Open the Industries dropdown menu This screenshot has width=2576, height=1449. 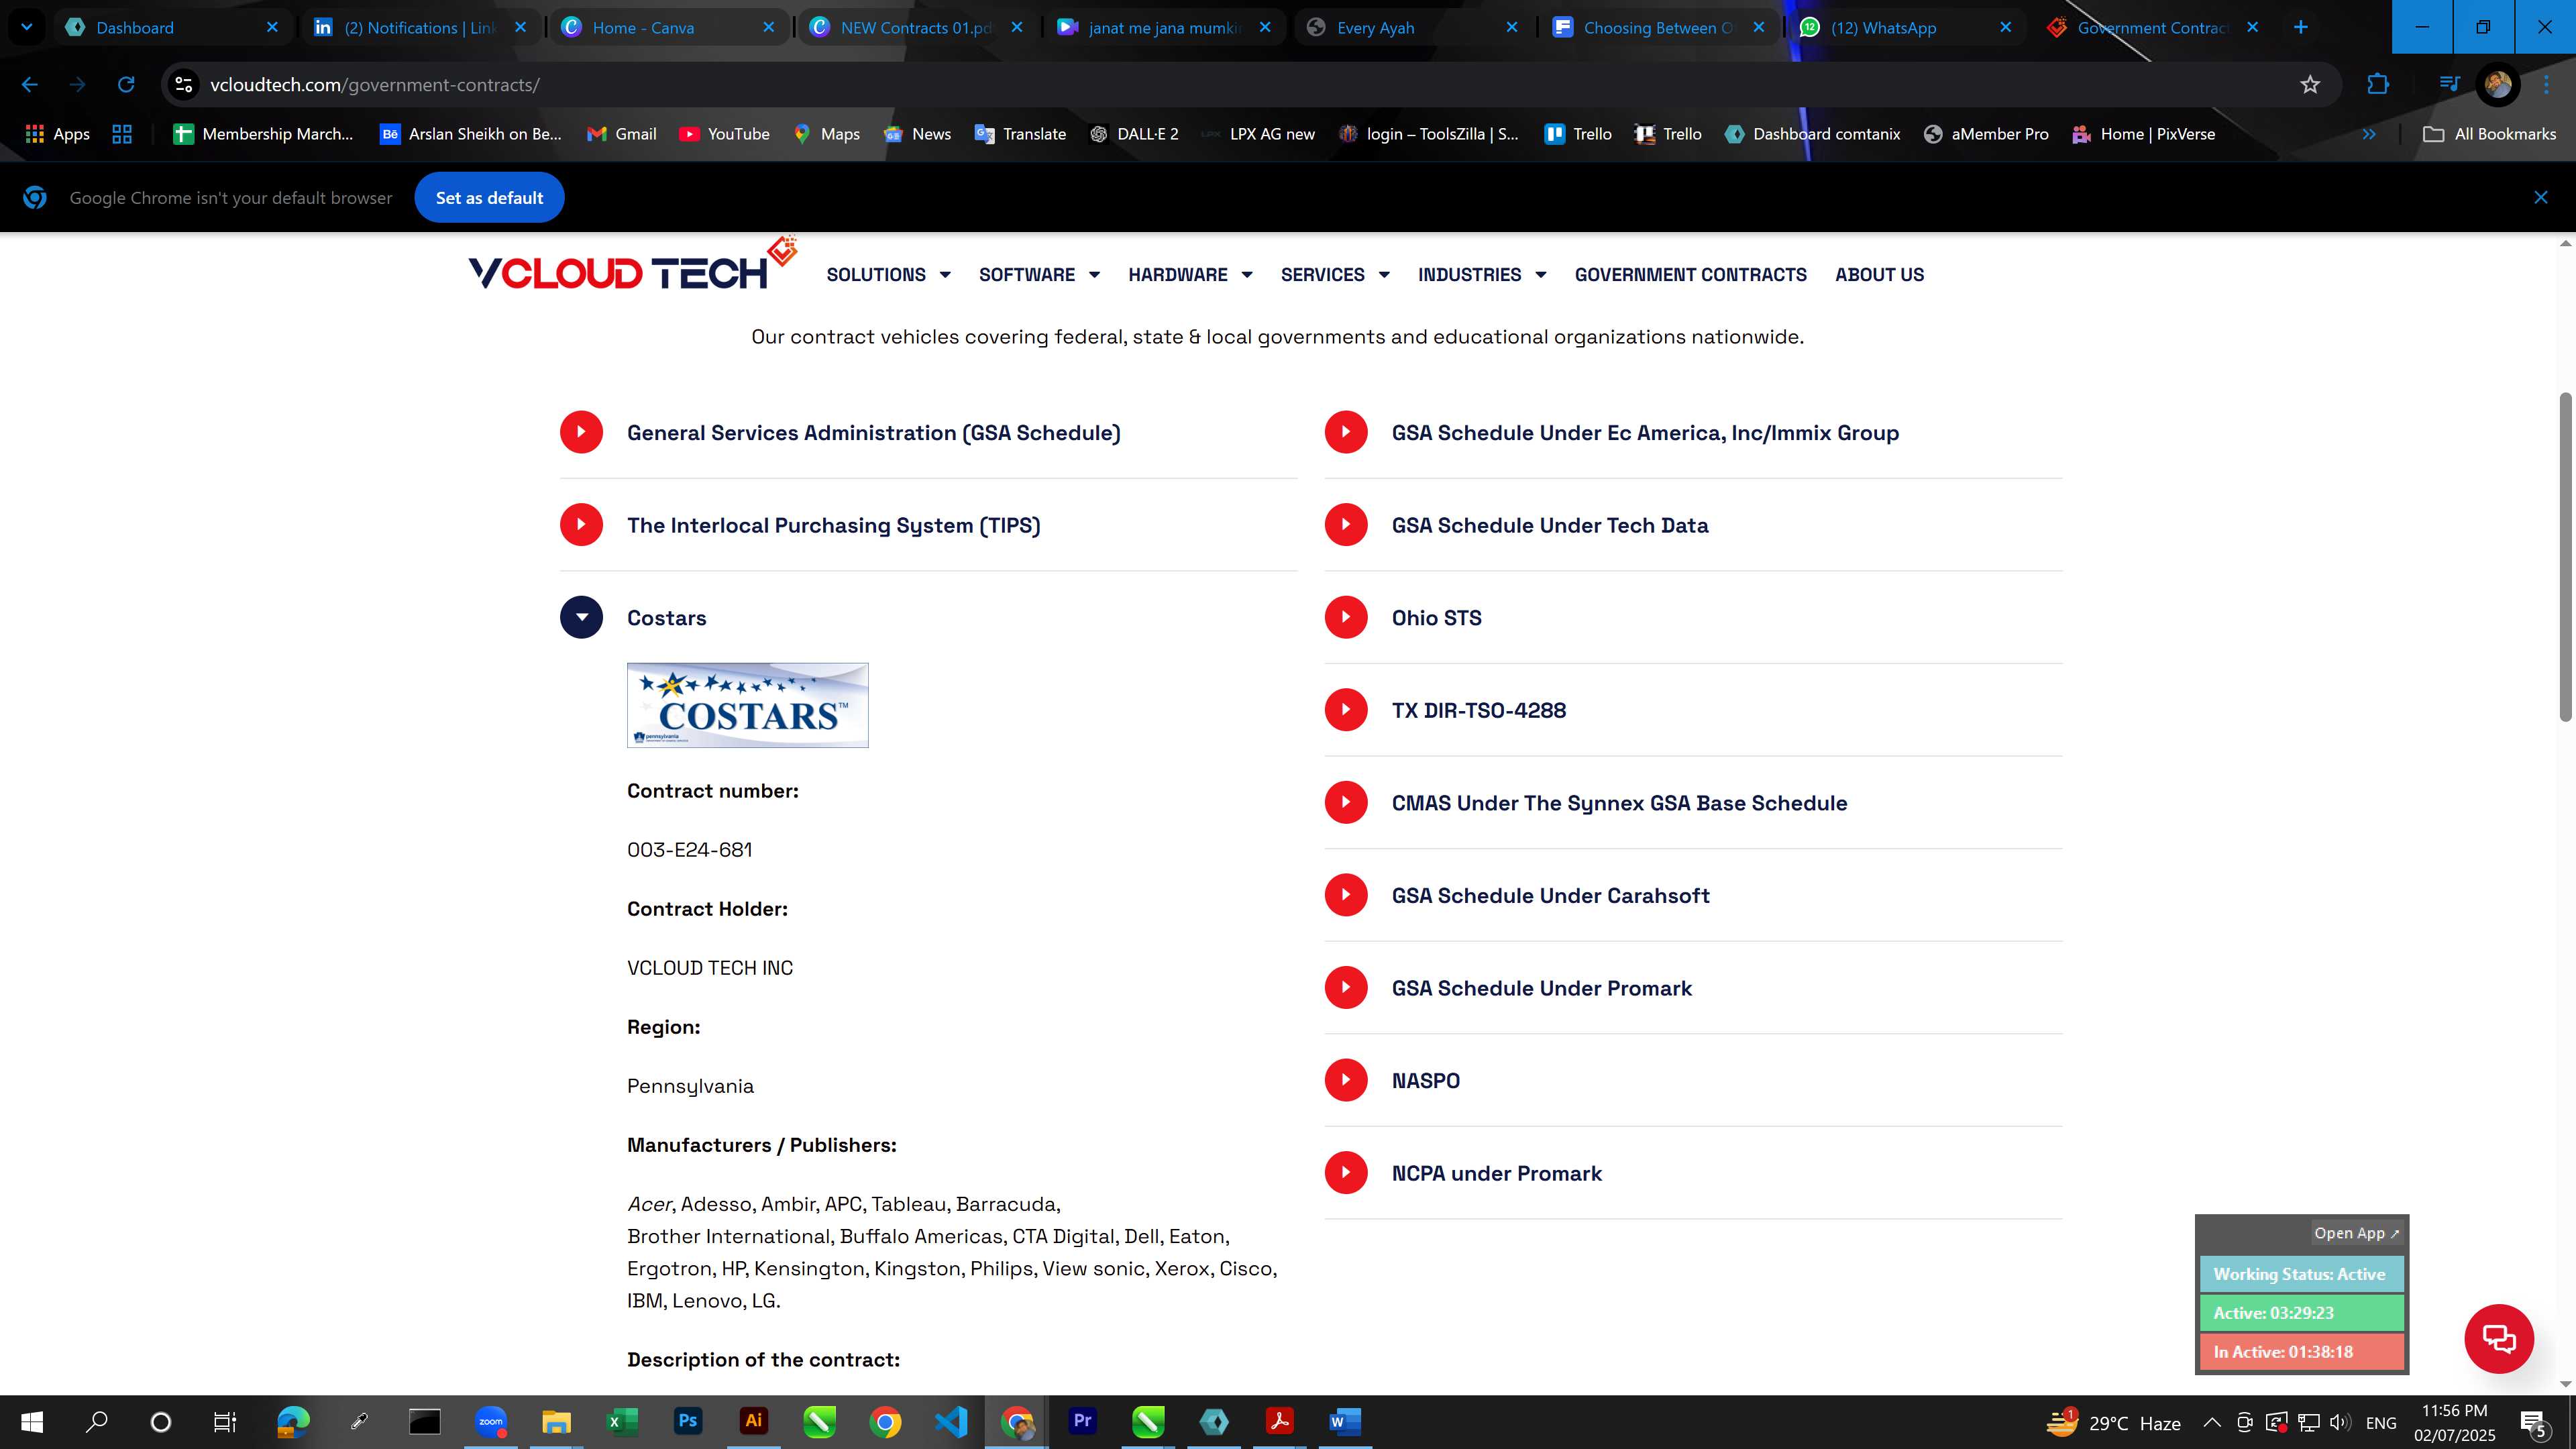point(1482,274)
